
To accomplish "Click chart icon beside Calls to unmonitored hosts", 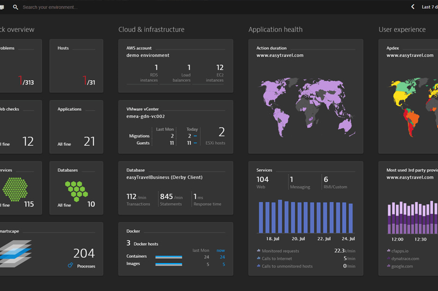I will [x=258, y=266].
